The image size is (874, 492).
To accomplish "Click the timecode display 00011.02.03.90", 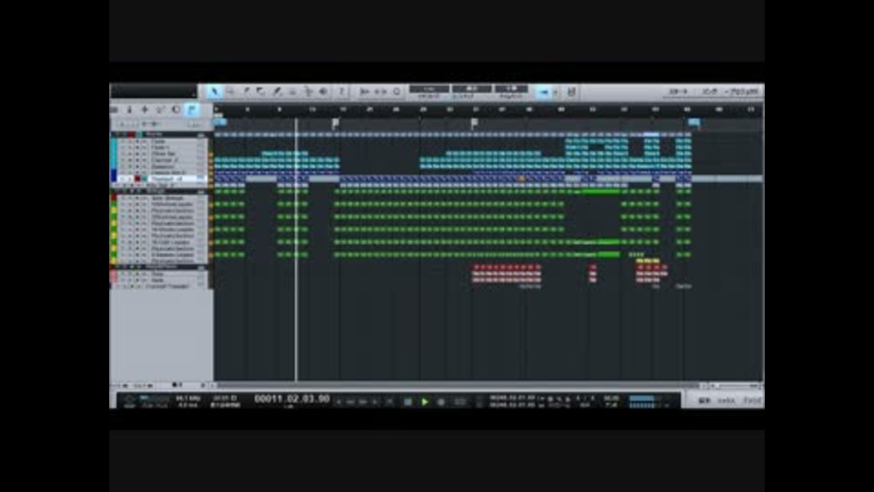I will (x=291, y=399).
